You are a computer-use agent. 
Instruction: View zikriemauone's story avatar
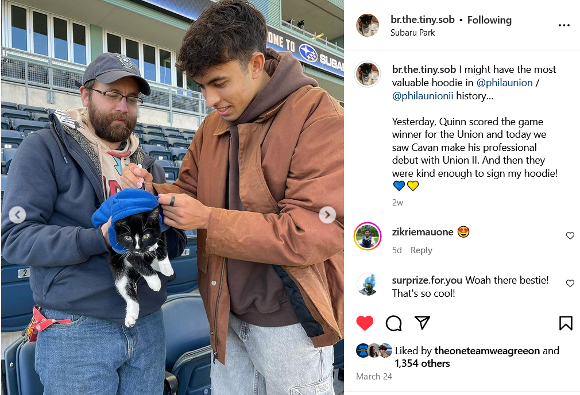point(368,236)
